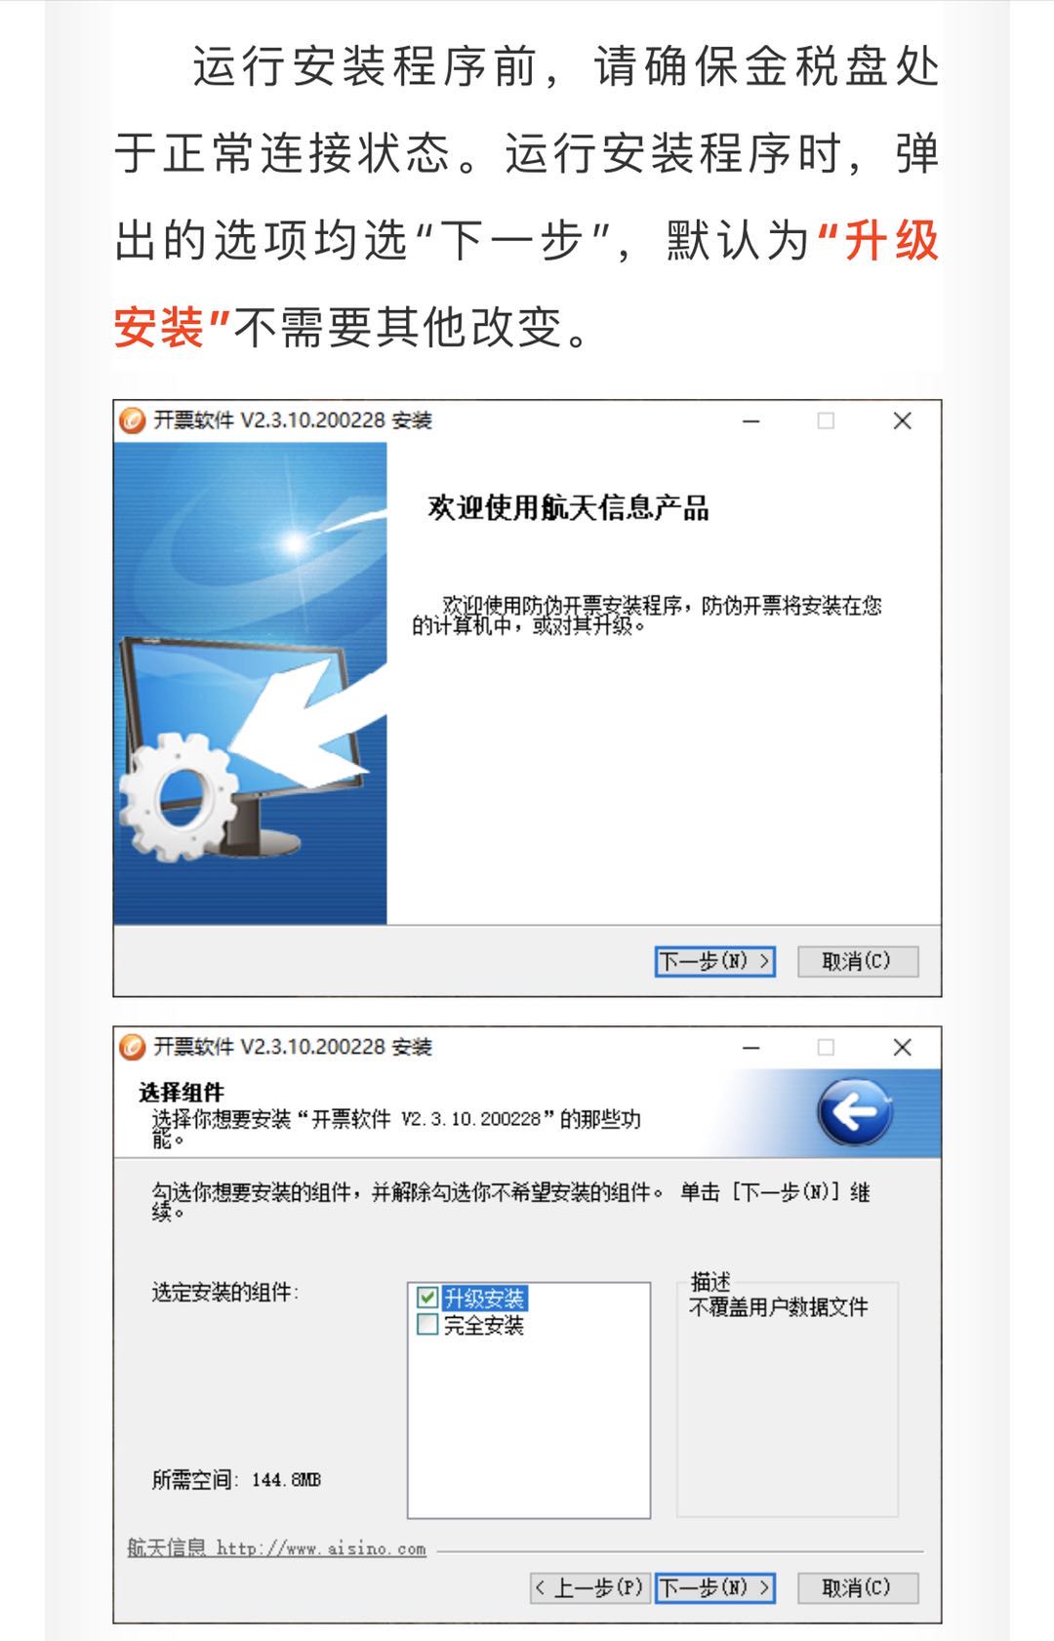
Task: Click the orange app icon in the 选择组件 dialog title bar
Action: [132, 1047]
